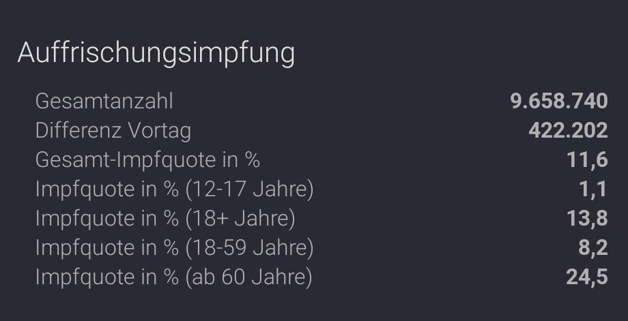Viewport: 628px width, 321px height.
Task: Click the 422.202 difference value
Action: click(569, 131)
